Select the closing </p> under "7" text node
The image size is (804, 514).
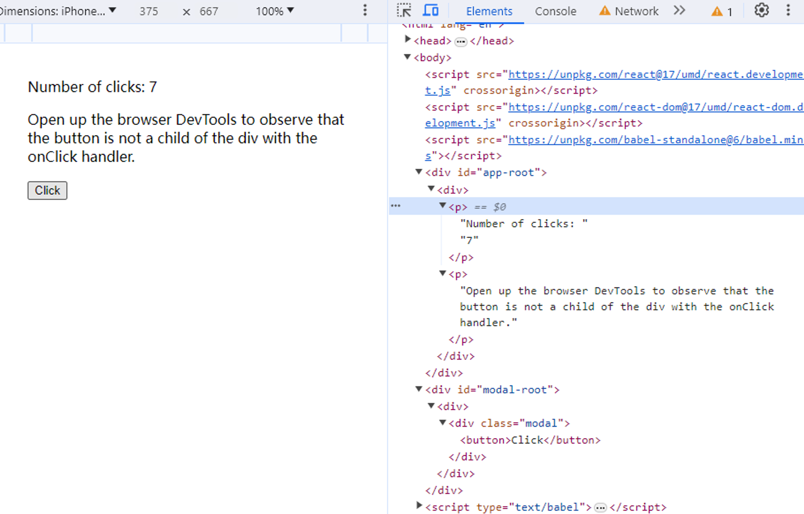(x=461, y=257)
